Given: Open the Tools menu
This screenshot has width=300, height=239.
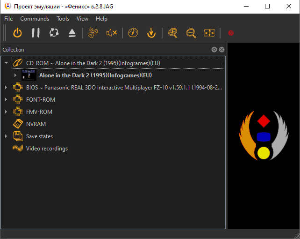Looking at the screenshot, I should point(63,19).
